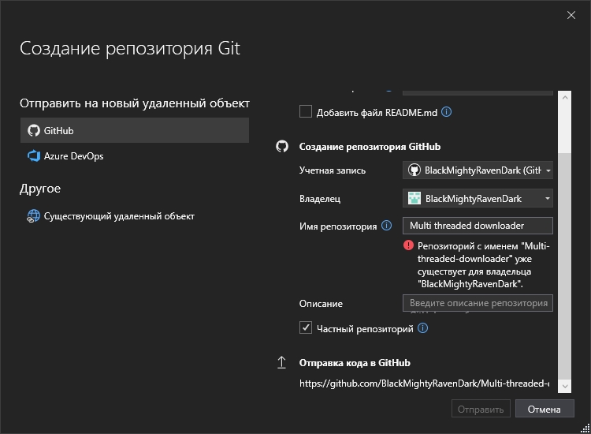Click the window resize grip icon

pos(585,428)
